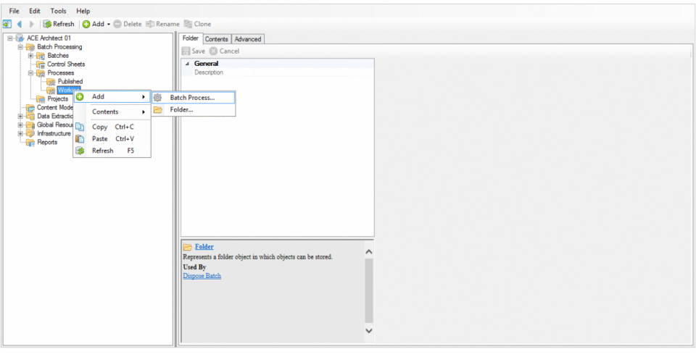The image size is (696, 362).
Task: Click the green plus icon in context menu
Action: click(x=80, y=96)
